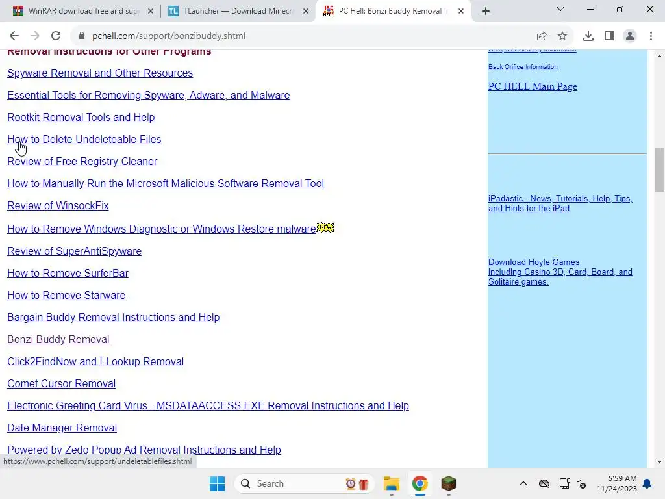Screen dimensions: 665x499
Task: Go back to the previous page
Action: coord(14,36)
